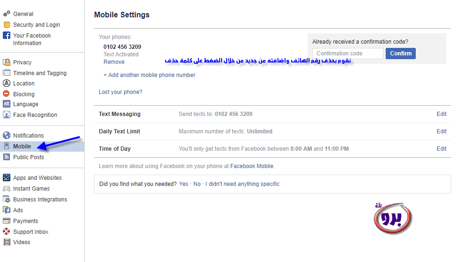Edit the Time of Day setting
Image resolution: width=460 pixels, height=262 pixels.
[441, 149]
